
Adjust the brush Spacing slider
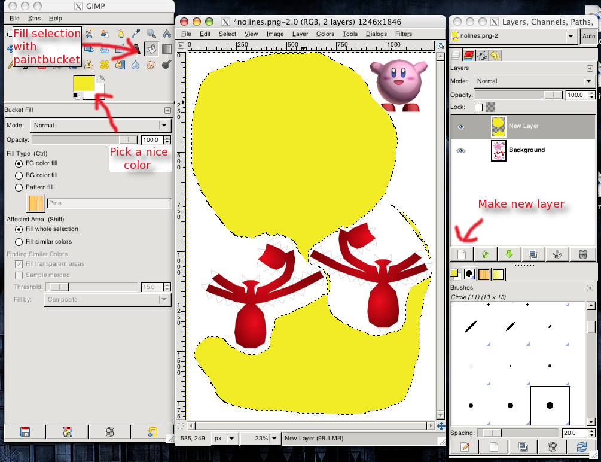518,433
